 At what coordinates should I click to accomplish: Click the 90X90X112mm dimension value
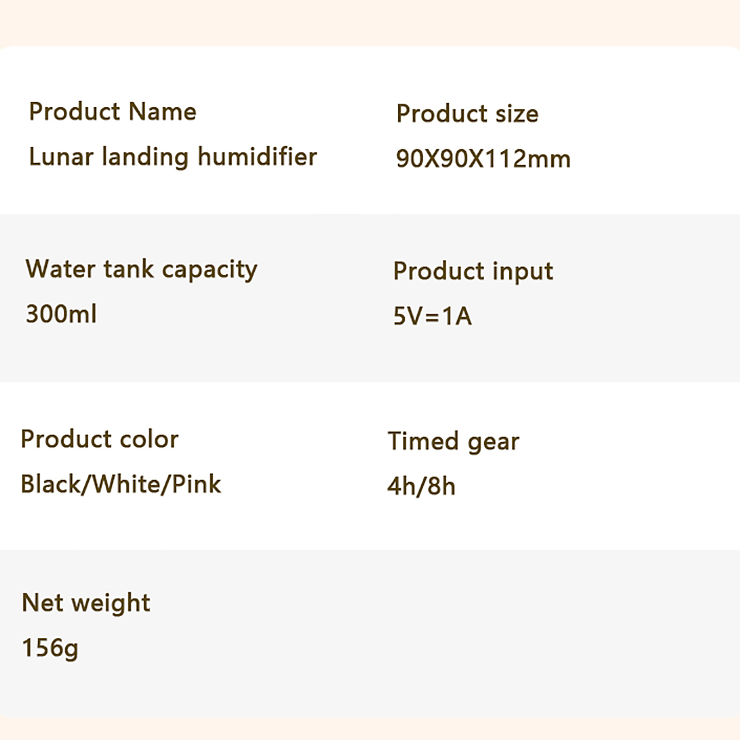coord(483,159)
